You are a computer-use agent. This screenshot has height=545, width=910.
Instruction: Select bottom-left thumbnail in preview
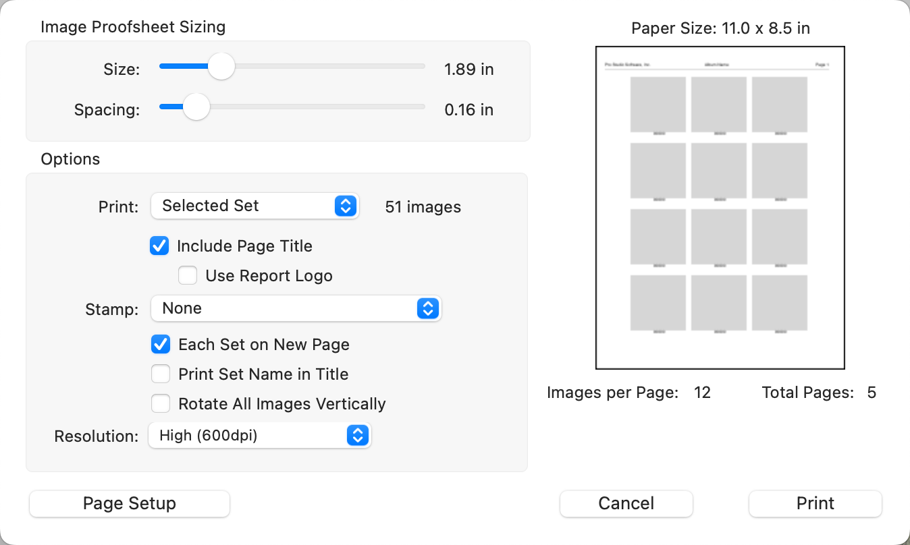pyautogui.click(x=658, y=303)
